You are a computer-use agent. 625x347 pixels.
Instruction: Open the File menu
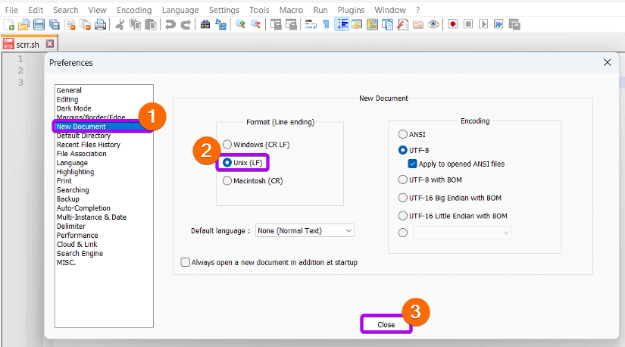(x=11, y=10)
